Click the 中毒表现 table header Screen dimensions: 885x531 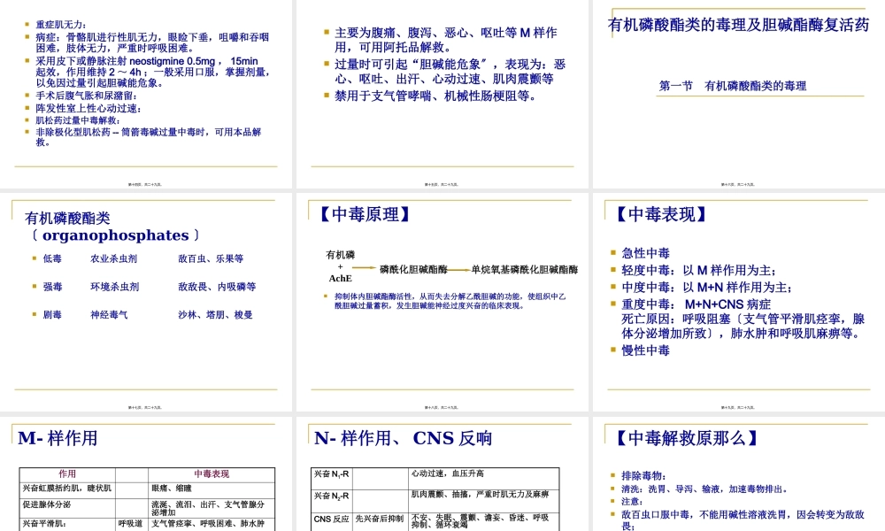(x=212, y=472)
